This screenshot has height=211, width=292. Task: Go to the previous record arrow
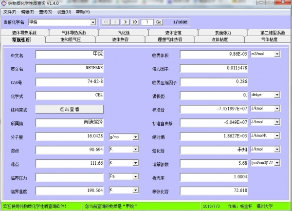tap(115, 22)
